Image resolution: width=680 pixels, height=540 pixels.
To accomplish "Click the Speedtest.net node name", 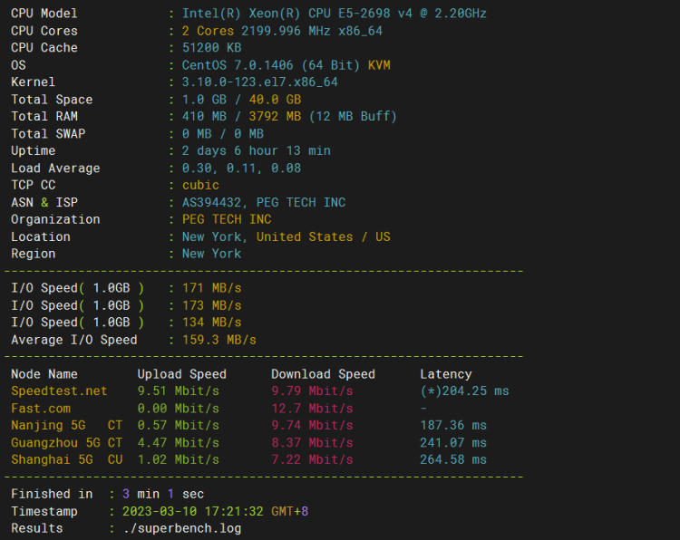I will point(59,391).
